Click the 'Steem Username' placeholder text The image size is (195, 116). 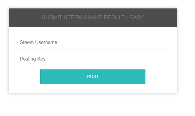tap(38, 42)
